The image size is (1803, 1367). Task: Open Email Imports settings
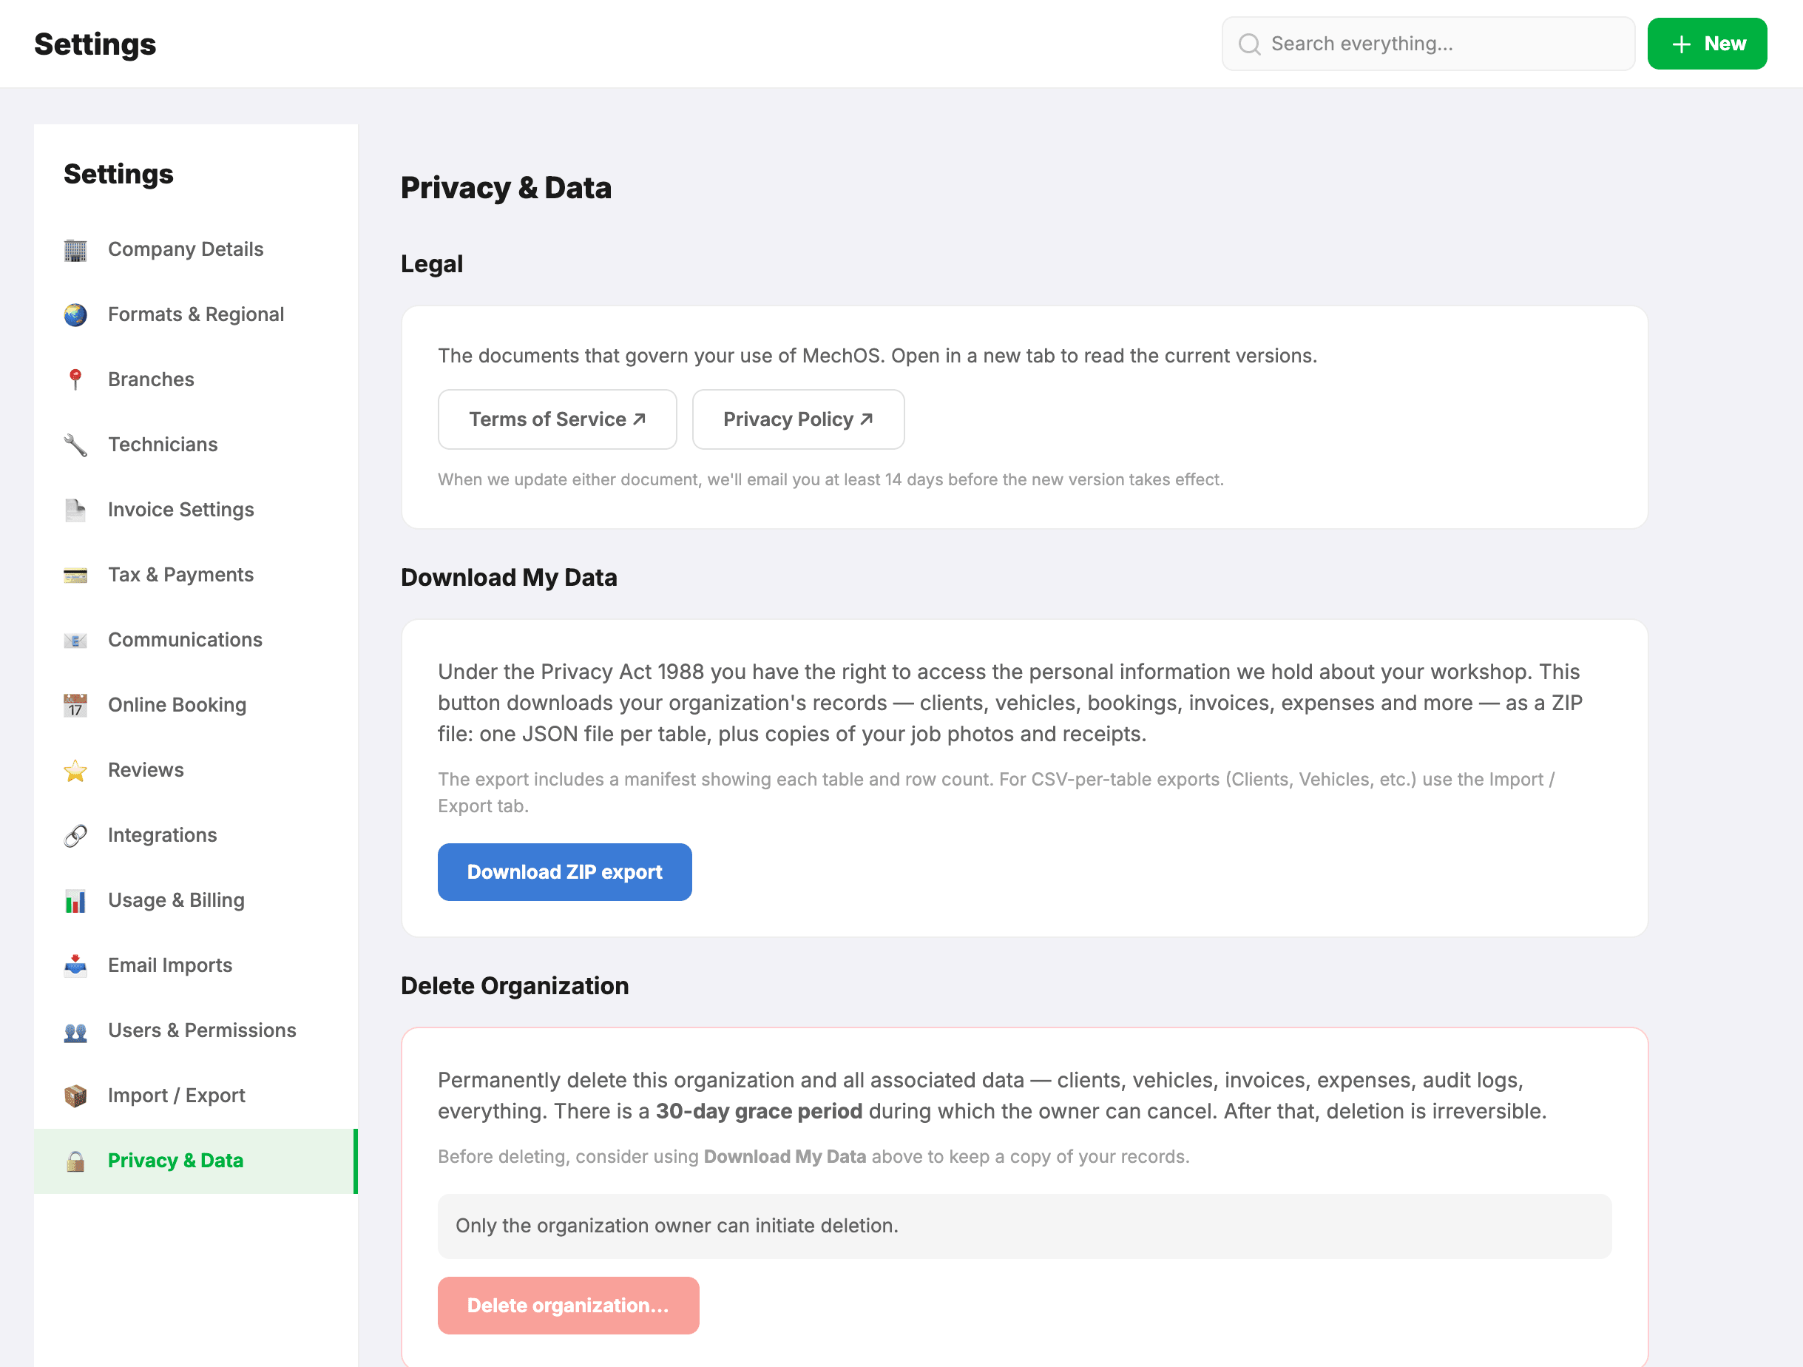point(196,967)
